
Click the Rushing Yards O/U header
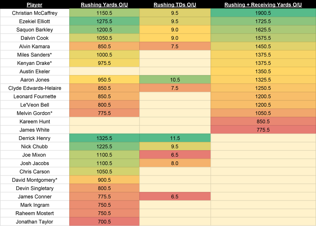tap(104, 5)
